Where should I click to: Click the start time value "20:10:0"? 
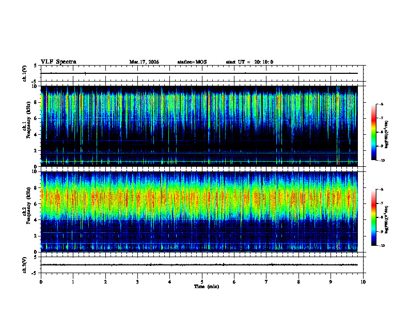(x=264, y=62)
